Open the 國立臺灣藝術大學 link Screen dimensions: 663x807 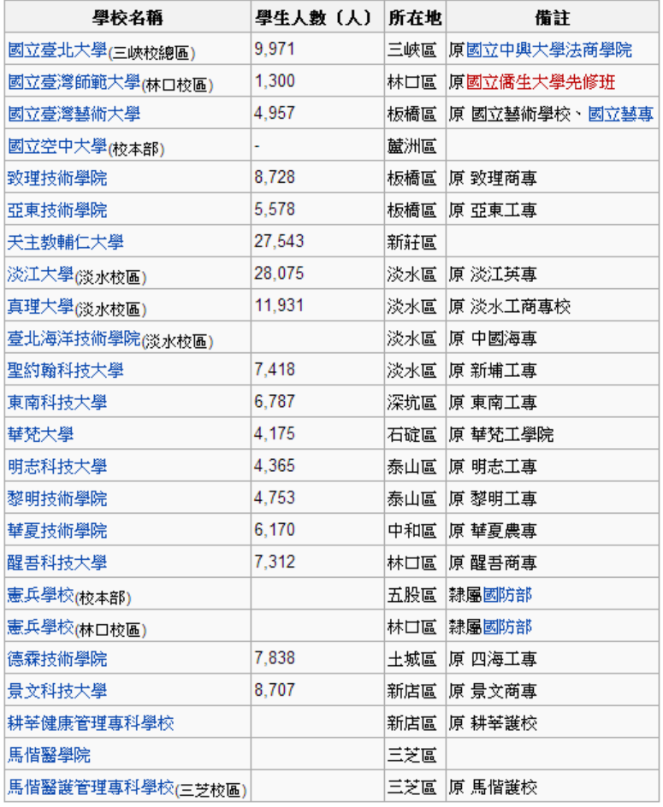click(74, 114)
